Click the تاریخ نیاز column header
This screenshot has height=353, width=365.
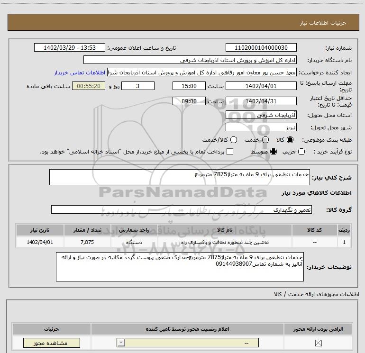40,230
